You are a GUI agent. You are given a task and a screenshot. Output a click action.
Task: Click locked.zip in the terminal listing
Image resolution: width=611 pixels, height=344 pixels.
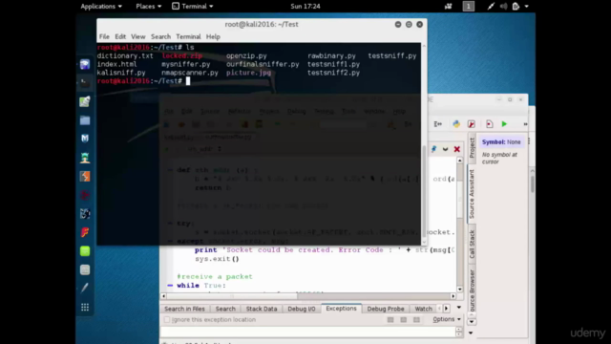(x=182, y=55)
